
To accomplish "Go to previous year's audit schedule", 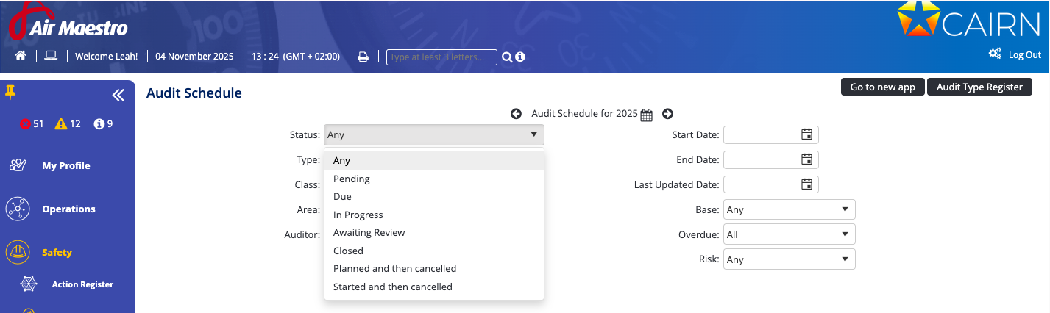I will [x=516, y=114].
